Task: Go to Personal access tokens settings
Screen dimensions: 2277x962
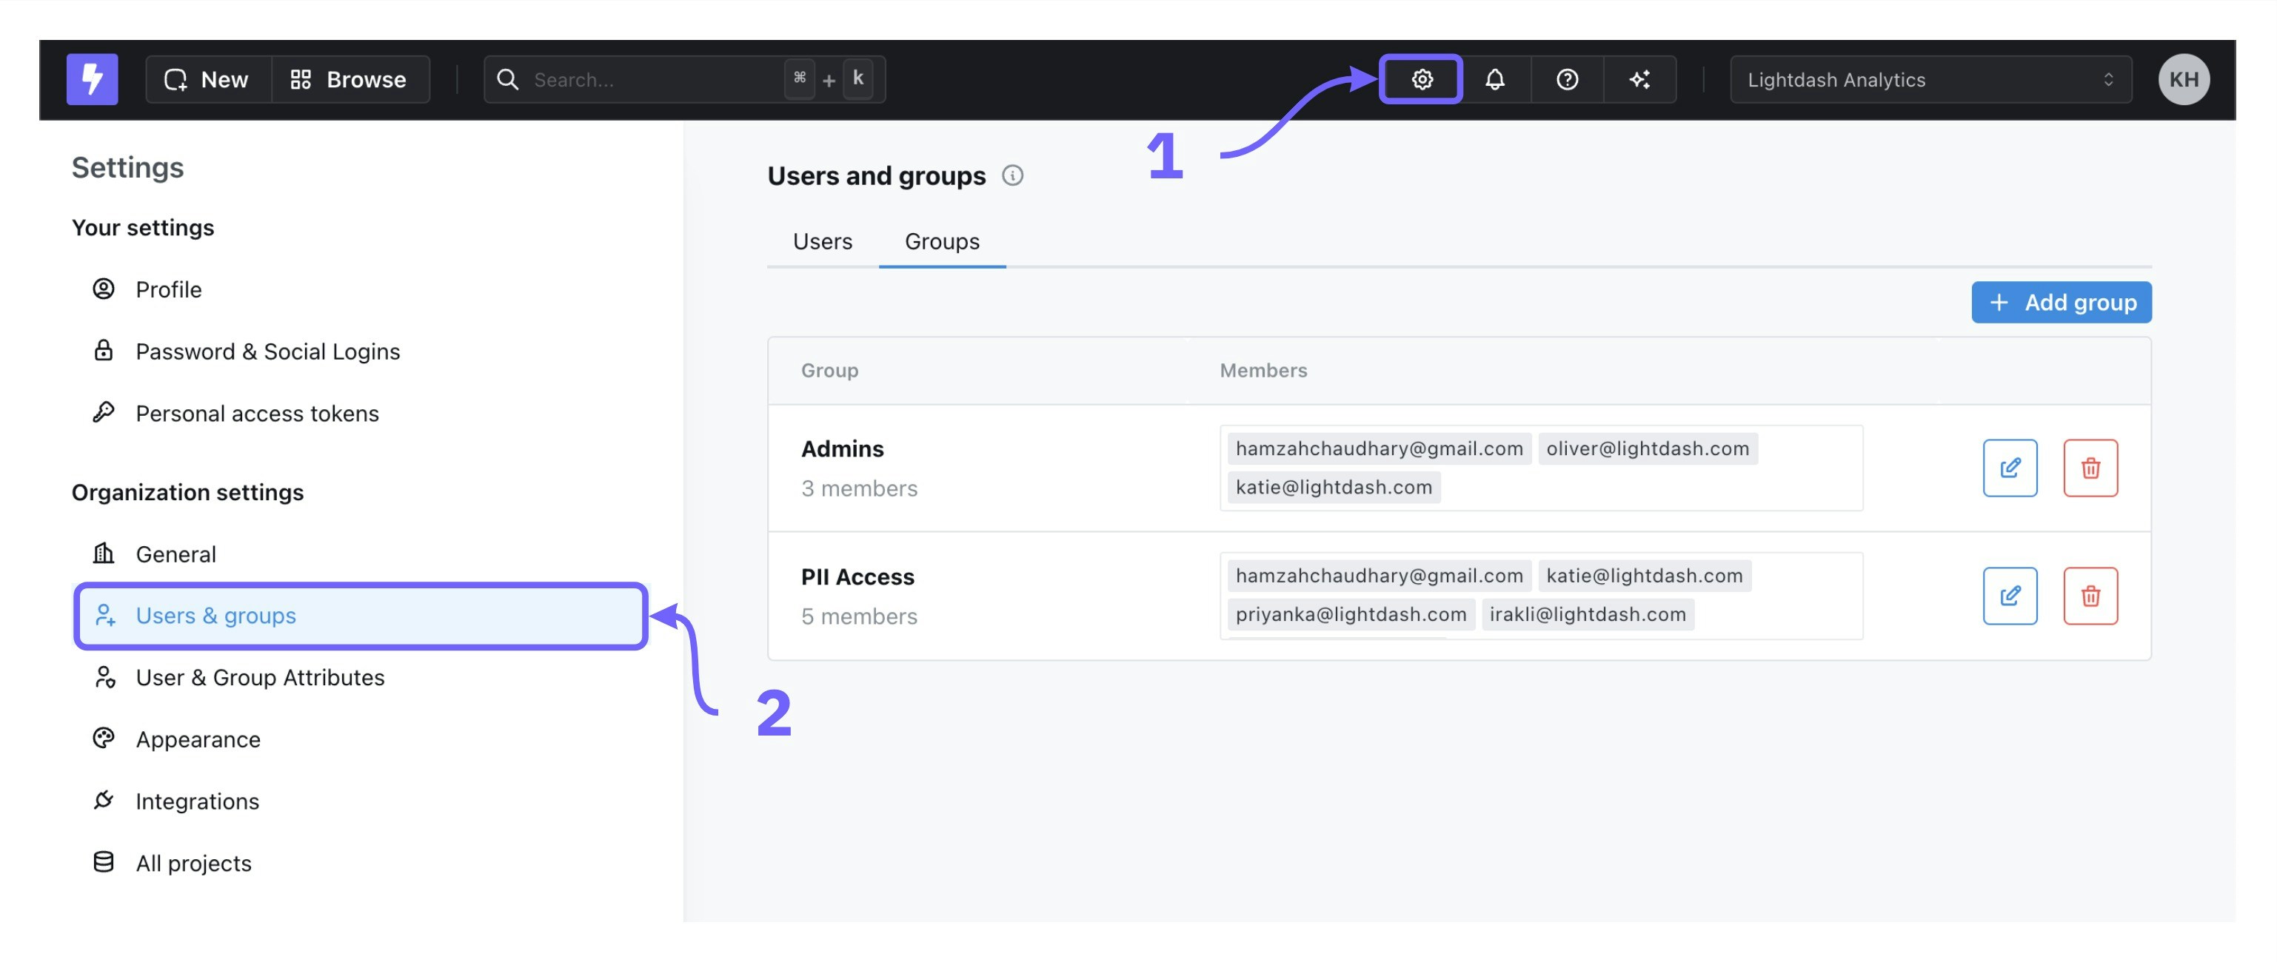Action: coord(256,414)
